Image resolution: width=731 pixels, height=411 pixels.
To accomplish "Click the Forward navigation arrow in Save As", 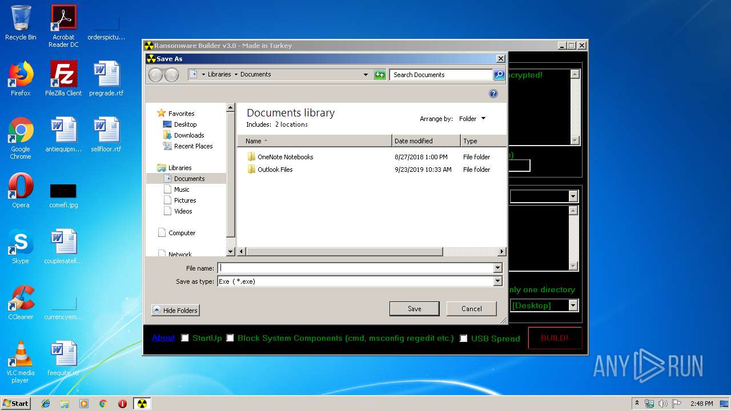I will click(171, 75).
